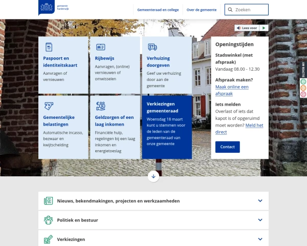307x246 pixels.
Task: Click 'Automatische incasso, bezwaar en kwijtschelding' text
Action: pos(63,139)
